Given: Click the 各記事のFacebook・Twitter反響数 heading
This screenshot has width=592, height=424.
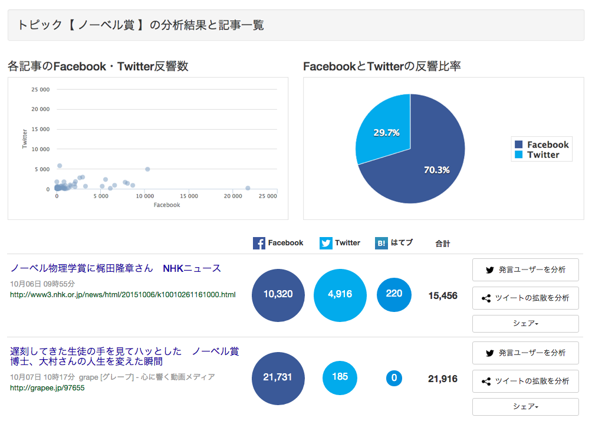Looking at the screenshot, I should 98,66.
